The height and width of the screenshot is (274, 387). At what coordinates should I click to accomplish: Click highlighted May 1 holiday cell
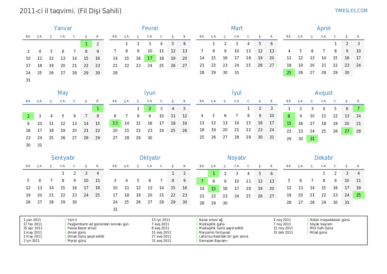click(98, 108)
